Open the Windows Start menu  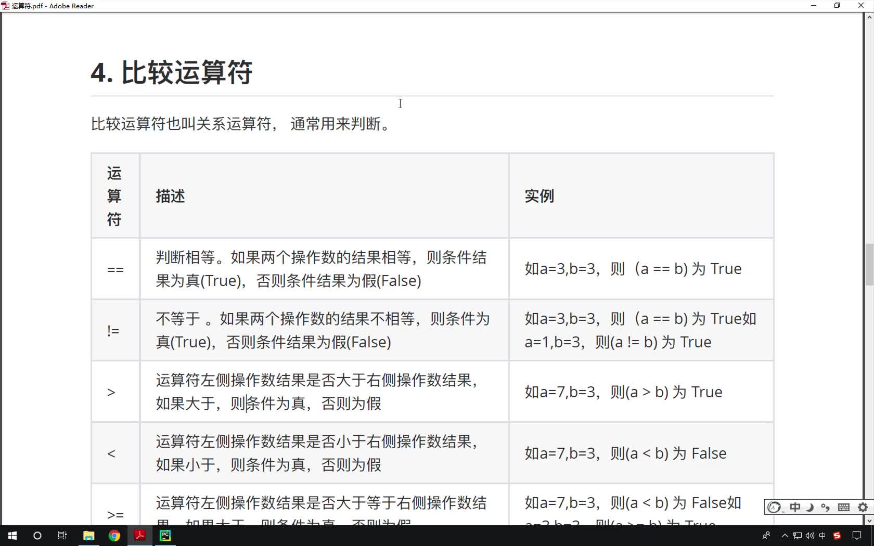click(x=12, y=536)
